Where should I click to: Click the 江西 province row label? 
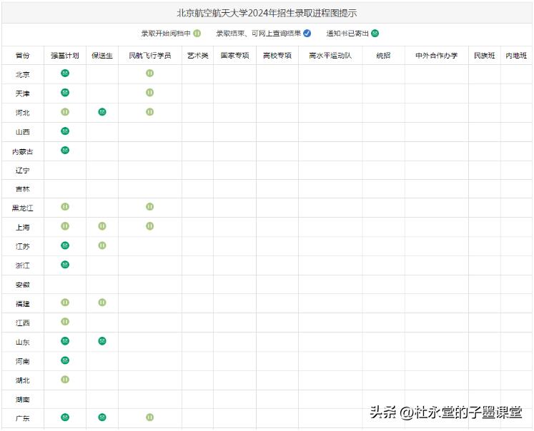(23, 323)
